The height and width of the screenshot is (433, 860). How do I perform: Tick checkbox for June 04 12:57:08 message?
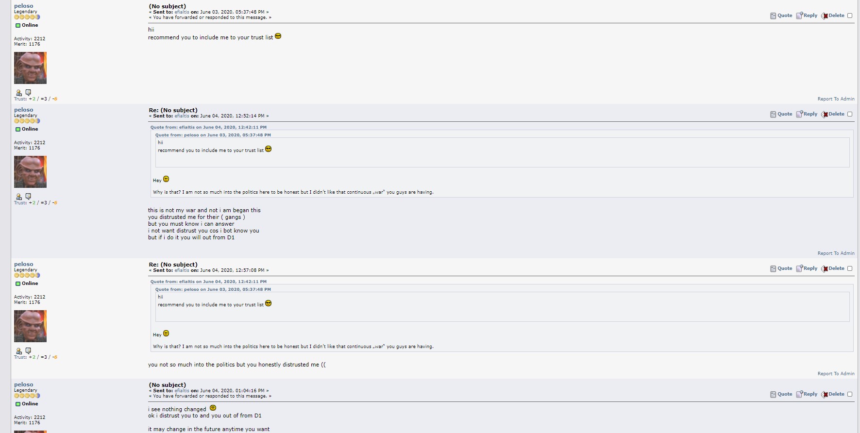[850, 268]
